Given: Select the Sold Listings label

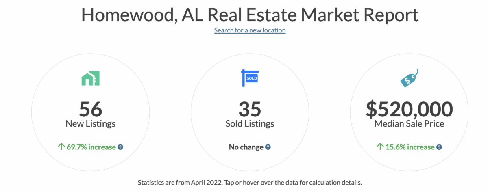Looking at the screenshot, I should [x=250, y=124].
